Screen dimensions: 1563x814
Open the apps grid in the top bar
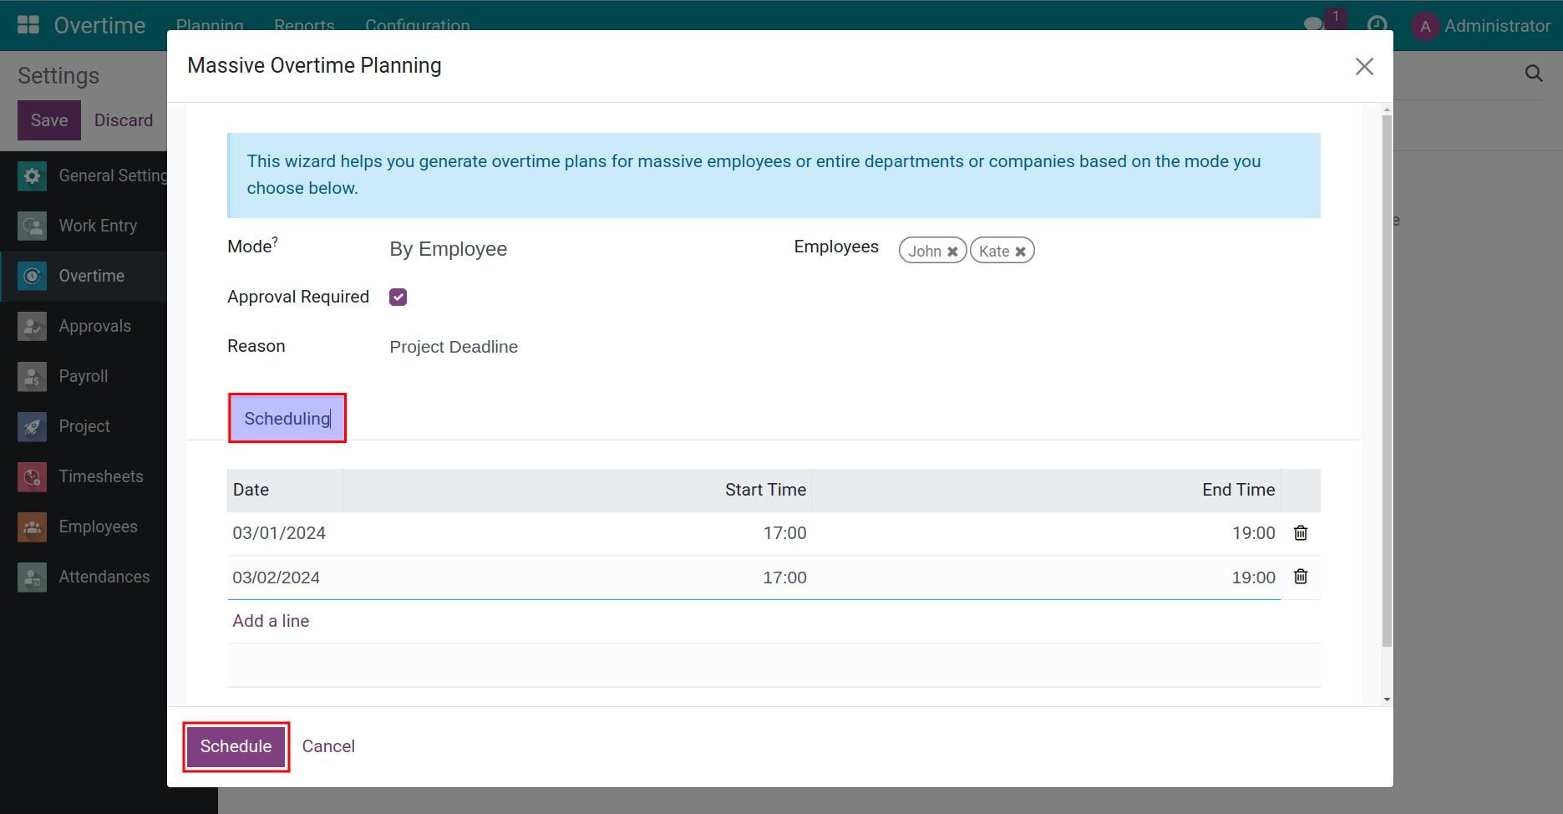28,23
